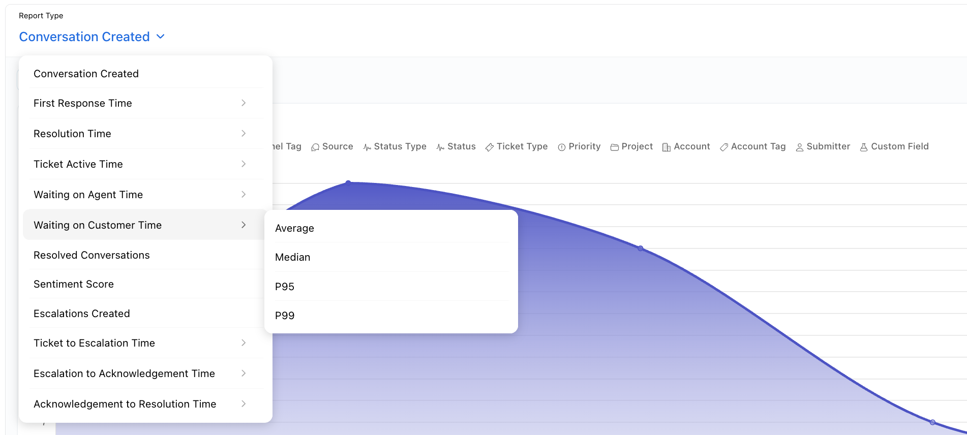
Task: Click the Waiting on Customer Time chevron
Action: coord(244,225)
